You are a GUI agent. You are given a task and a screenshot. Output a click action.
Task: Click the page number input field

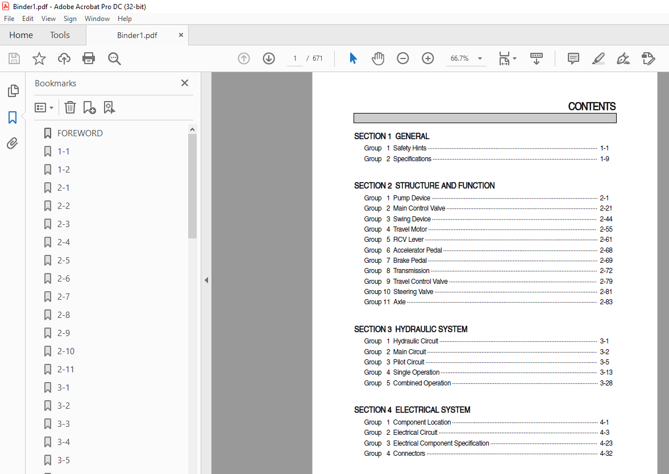(295, 58)
